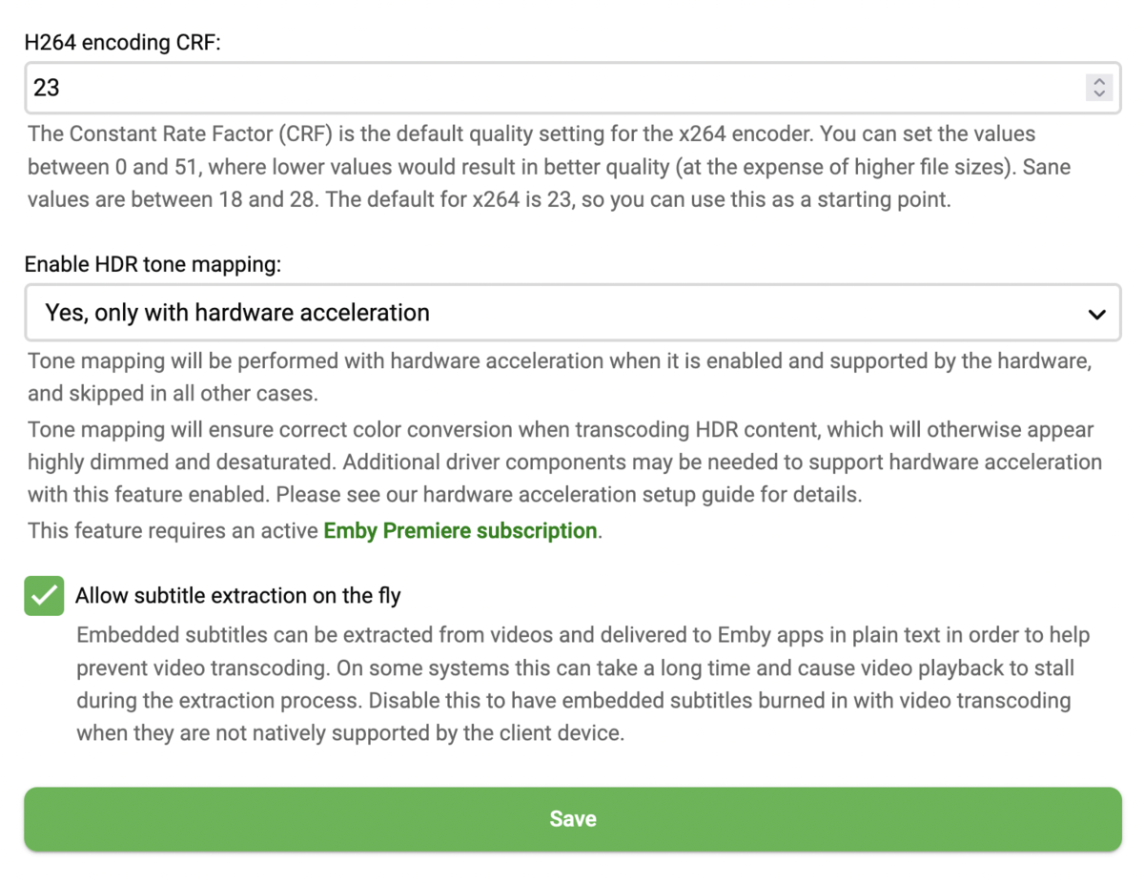
Task: Decrease CRF value with the down arrow
Action: pos(1099,93)
